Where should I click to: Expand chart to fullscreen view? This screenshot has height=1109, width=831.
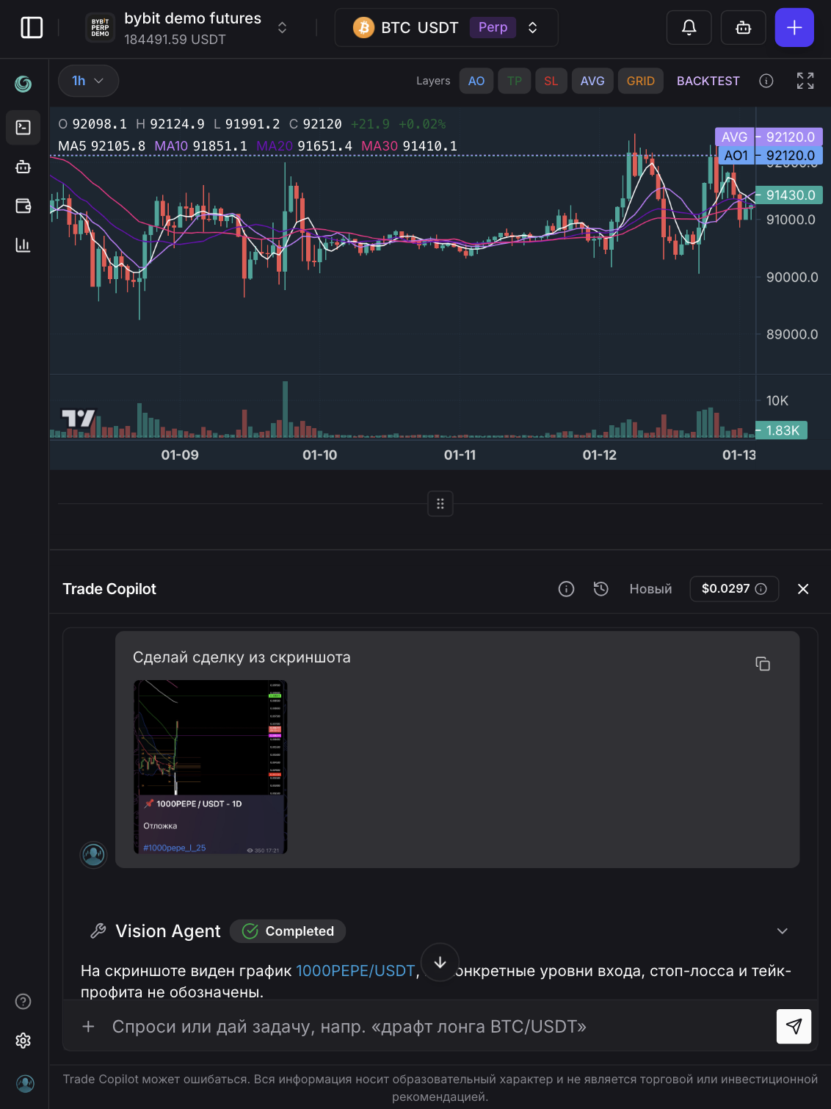pyautogui.click(x=805, y=81)
